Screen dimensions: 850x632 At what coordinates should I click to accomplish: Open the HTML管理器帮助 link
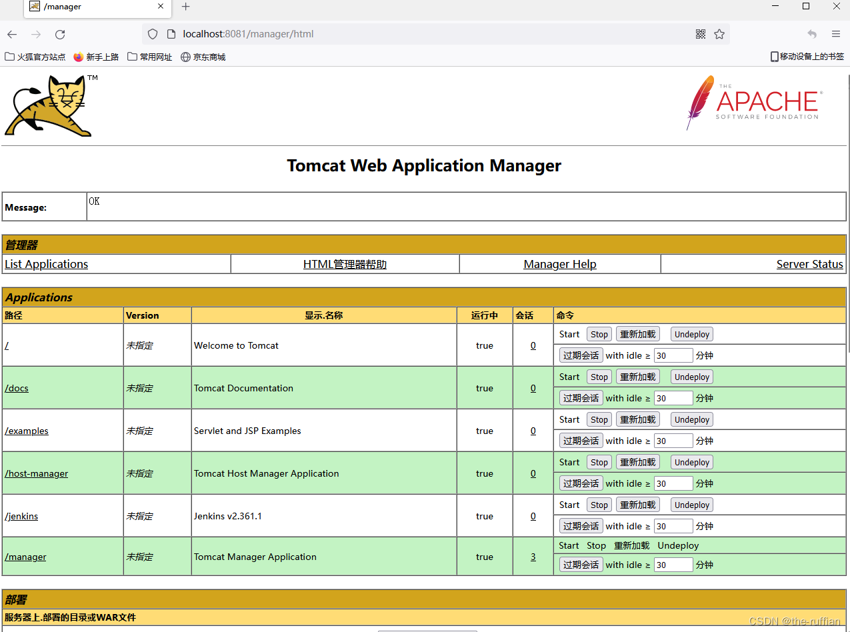(345, 264)
